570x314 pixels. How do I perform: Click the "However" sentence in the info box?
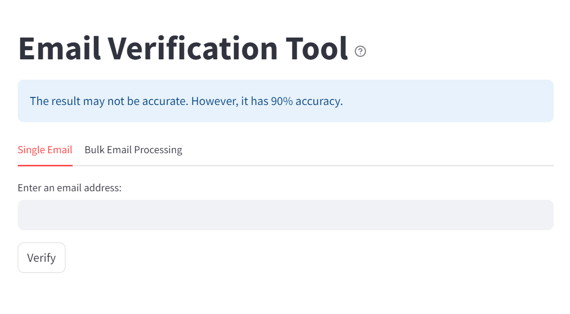coord(266,101)
